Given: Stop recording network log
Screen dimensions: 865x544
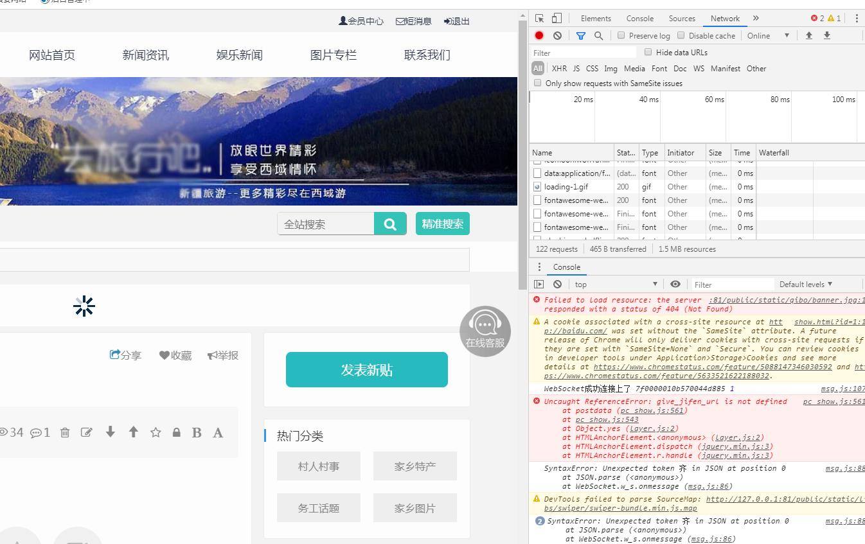Looking at the screenshot, I should tap(539, 36).
